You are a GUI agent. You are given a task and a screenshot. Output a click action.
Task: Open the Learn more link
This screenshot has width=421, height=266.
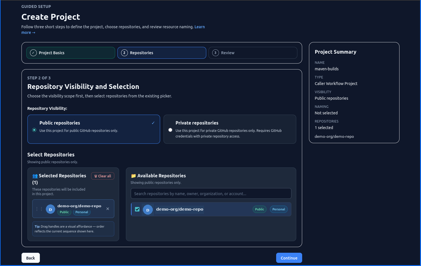pos(199,27)
